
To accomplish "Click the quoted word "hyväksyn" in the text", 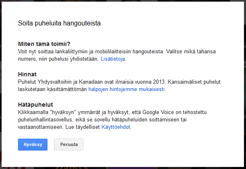I will tap(65, 112).
